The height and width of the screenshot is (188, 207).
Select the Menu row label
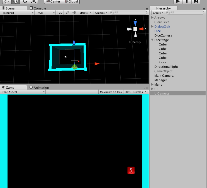pos(158,85)
